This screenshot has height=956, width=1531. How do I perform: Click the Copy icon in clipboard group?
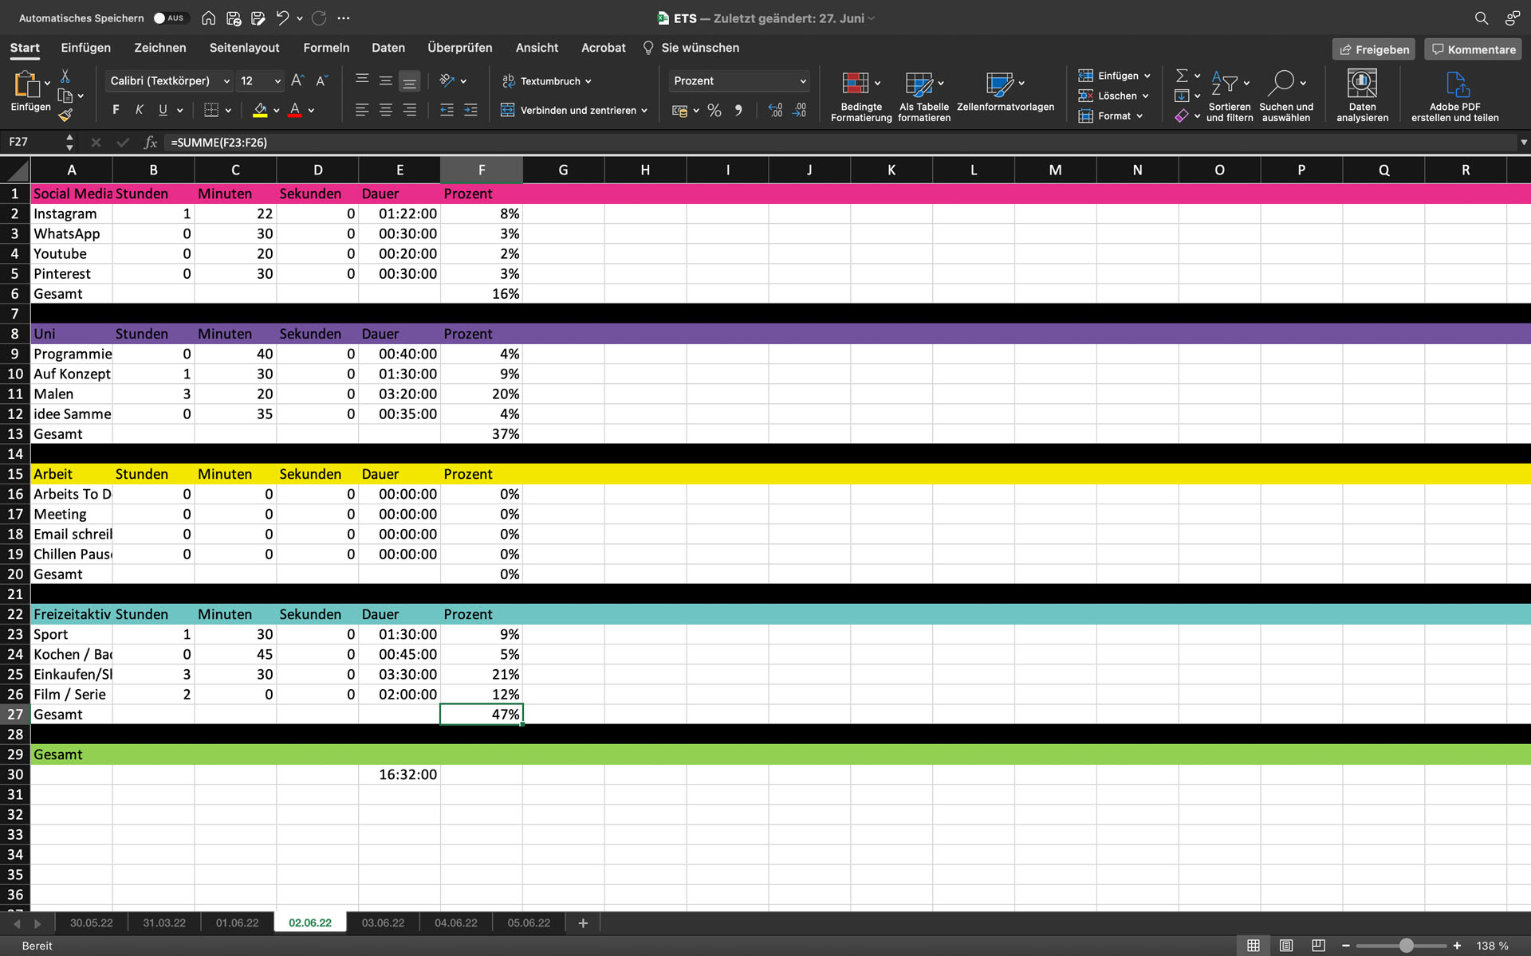[65, 96]
